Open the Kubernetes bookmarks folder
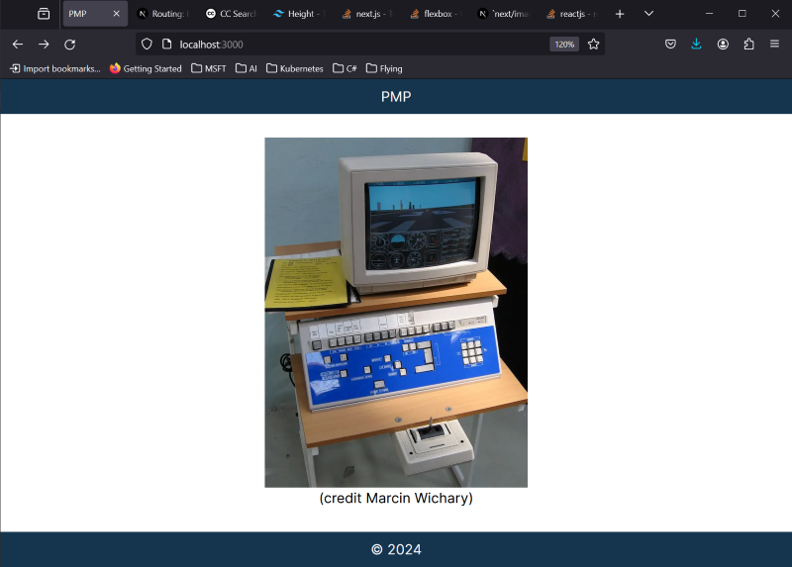The height and width of the screenshot is (567, 792). [295, 68]
